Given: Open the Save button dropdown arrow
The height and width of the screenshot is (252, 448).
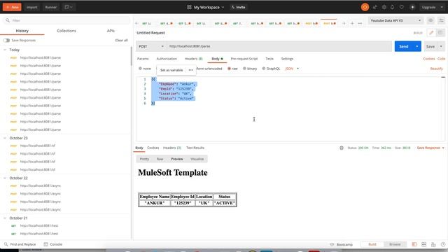Looking at the screenshot, I should coord(441,46).
